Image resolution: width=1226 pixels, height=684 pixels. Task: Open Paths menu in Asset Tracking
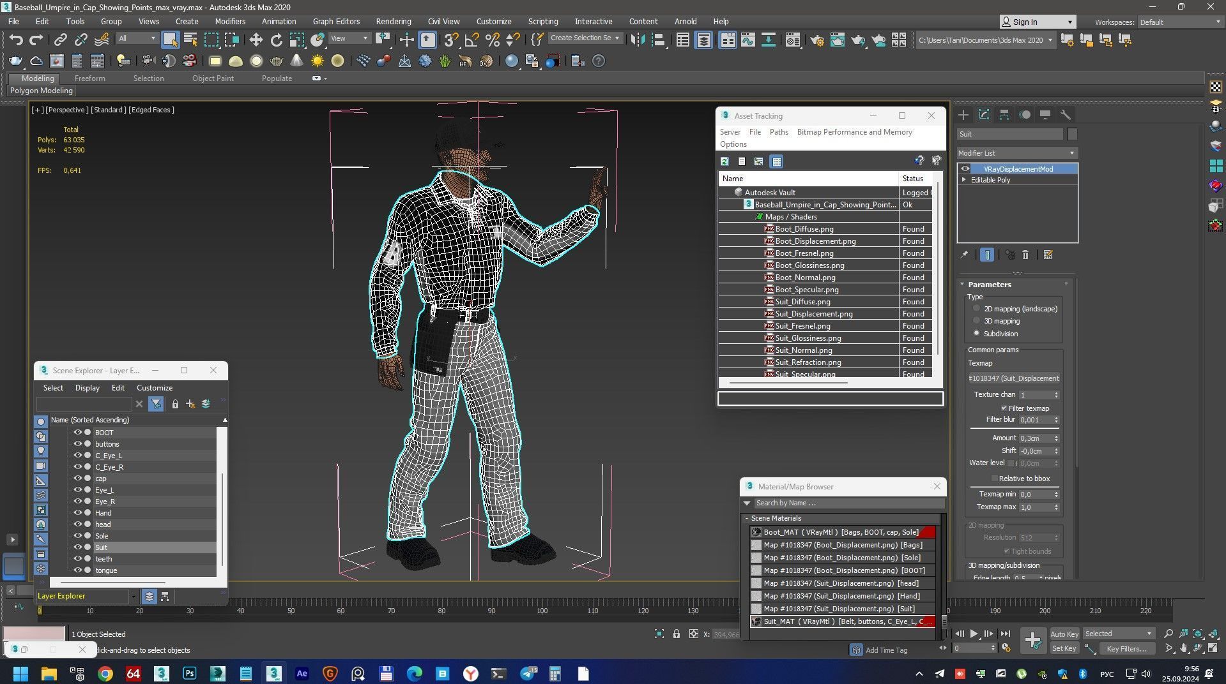(x=778, y=132)
